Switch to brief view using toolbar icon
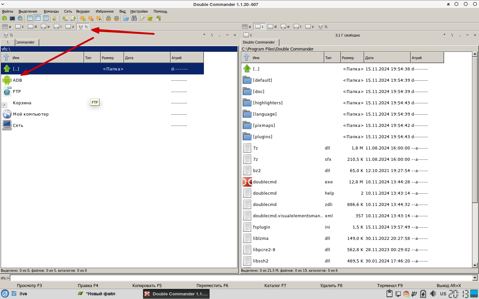The height and width of the screenshot is (299, 479). pyautogui.click(x=30, y=18)
